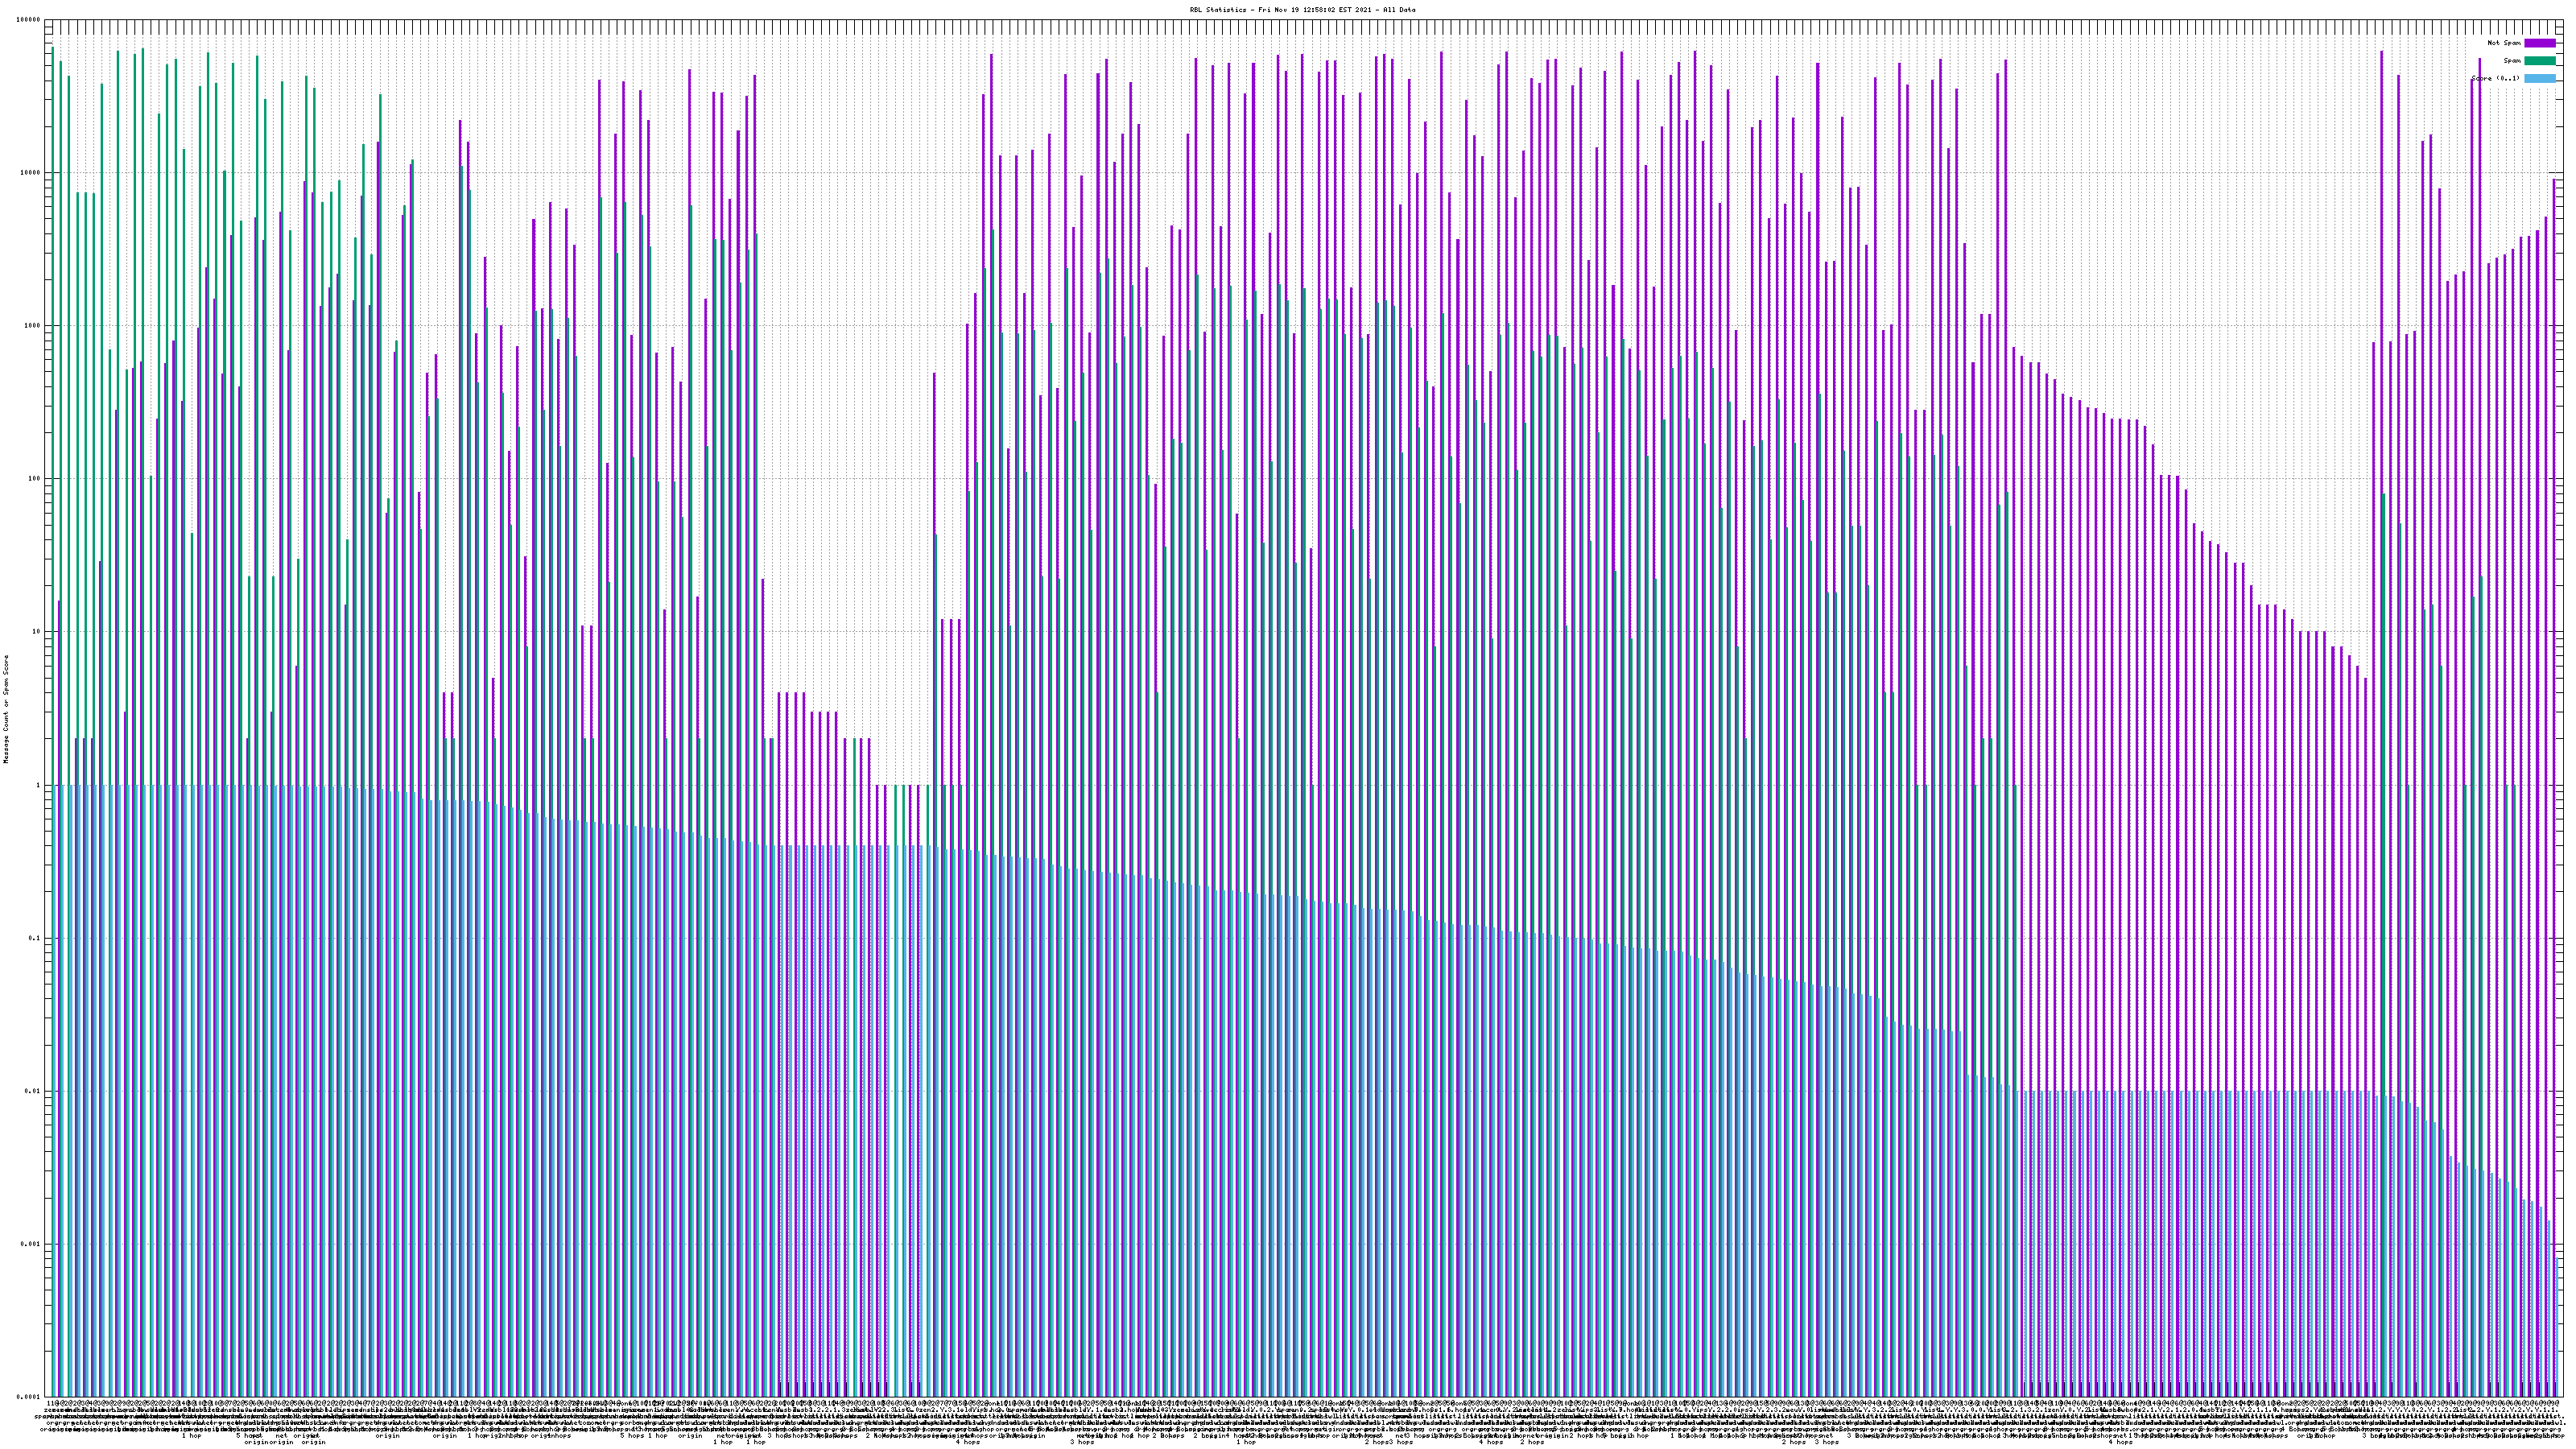Click the 100 y-axis tick label

34,478
